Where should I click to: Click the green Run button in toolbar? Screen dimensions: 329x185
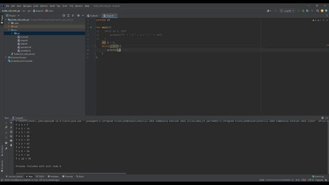[x=298, y=11]
